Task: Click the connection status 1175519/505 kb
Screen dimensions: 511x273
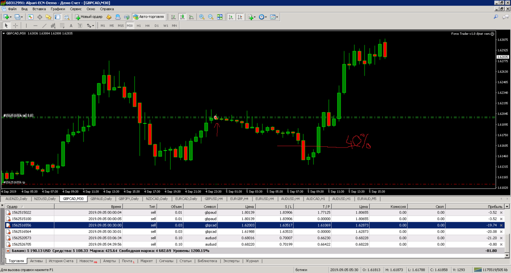Action: [x=490, y=270]
